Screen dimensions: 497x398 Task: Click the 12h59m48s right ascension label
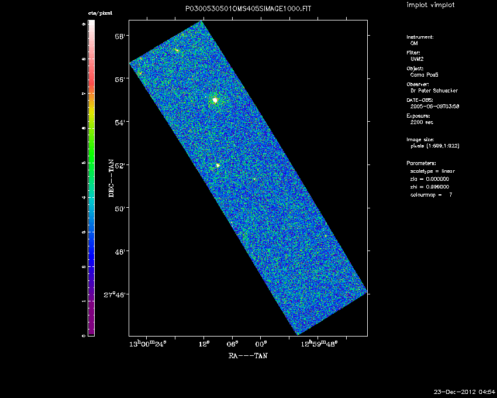pos(319,344)
